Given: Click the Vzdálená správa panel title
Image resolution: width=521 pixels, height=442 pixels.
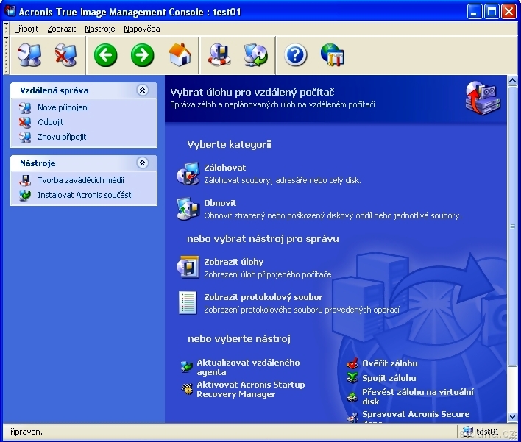Looking at the screenshot, I should 54,90.
